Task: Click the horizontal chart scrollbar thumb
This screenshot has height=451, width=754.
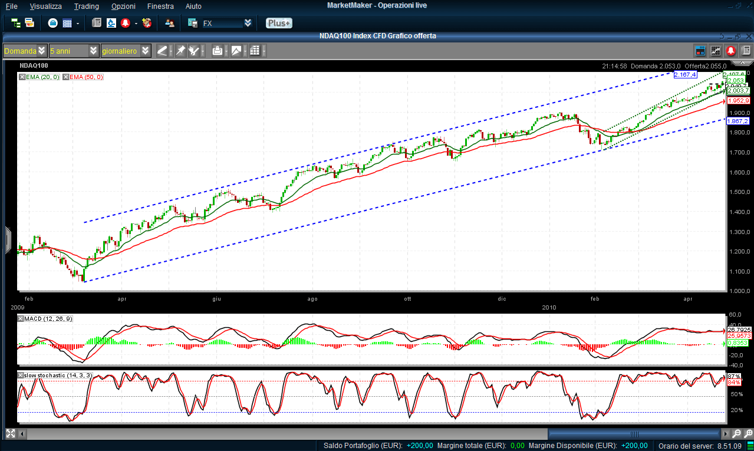Action: 634,434
